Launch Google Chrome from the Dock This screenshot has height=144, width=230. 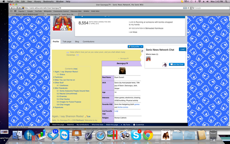click(x=148, y=135)
